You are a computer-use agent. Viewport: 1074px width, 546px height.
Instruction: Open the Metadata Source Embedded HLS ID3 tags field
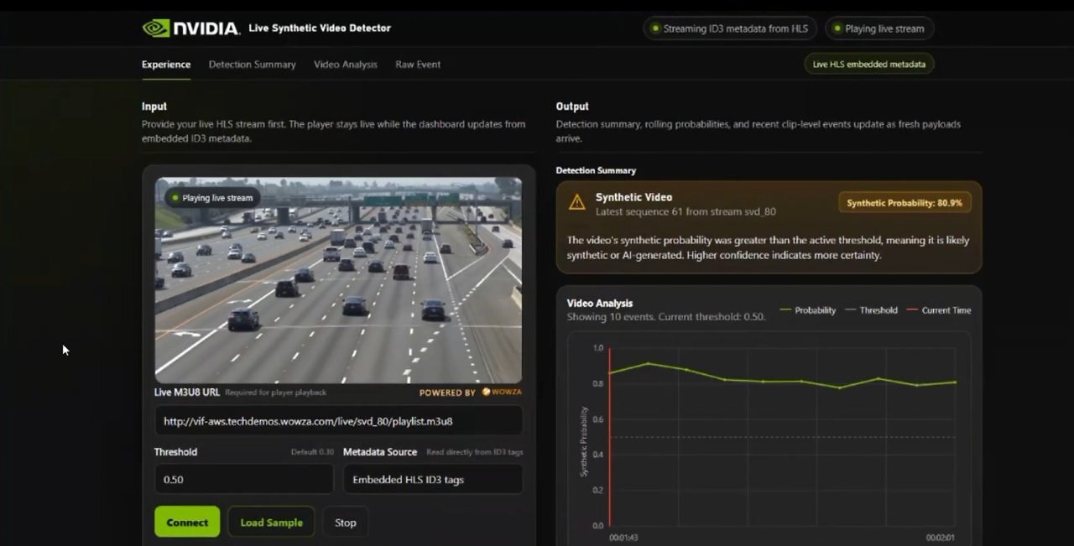(433, 479)
